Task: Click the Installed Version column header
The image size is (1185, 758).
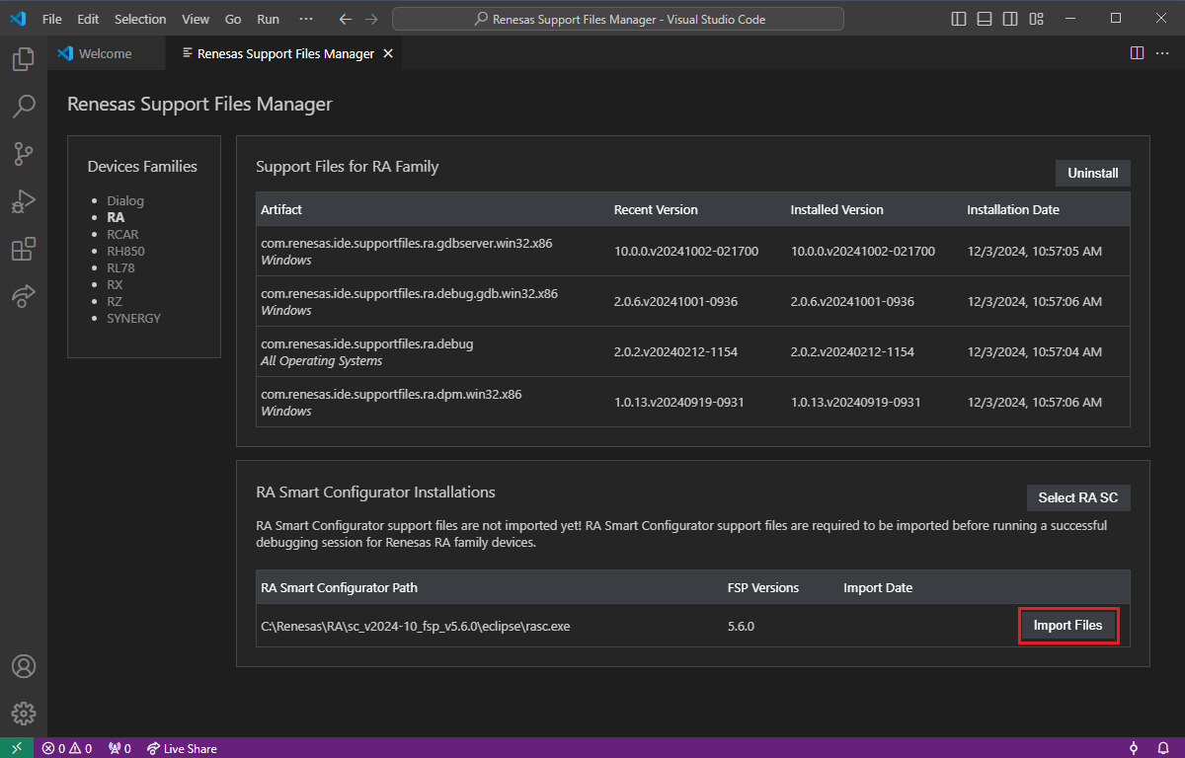Action: (x=837, y=209)
